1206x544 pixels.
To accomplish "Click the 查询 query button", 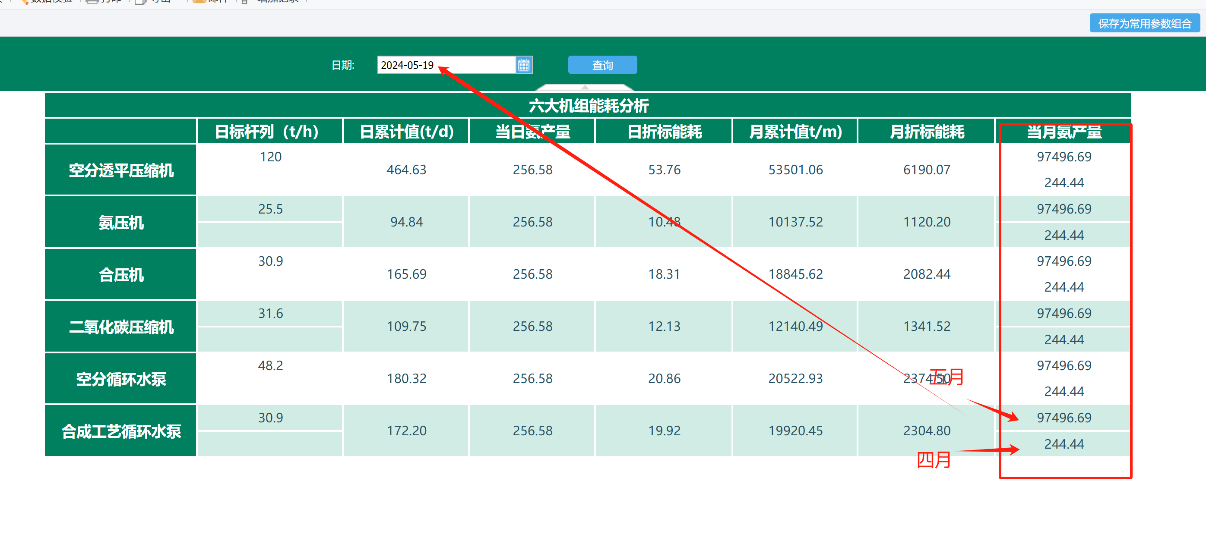I will point(602,65).
